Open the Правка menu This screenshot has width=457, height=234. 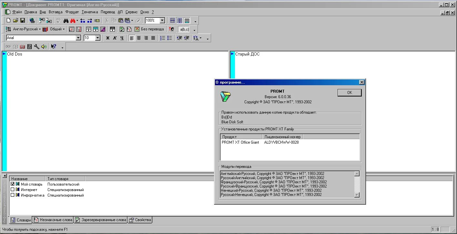pyautogui.click(x=31, y=12)
